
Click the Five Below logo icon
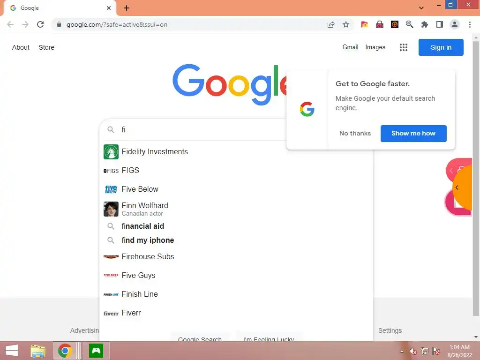click(x=111, y=189)
